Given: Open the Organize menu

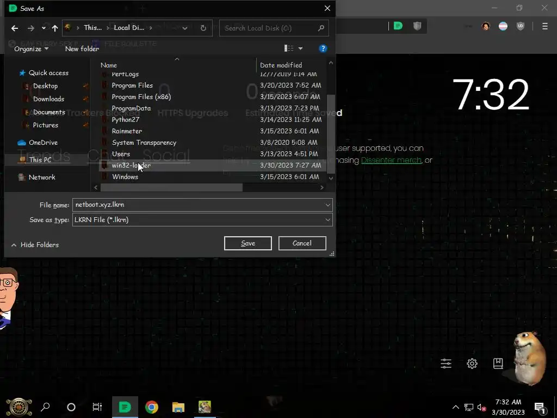Looking at the screenshot, I should click(31, 48).
